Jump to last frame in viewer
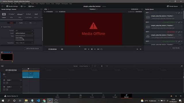Screen dimensions: 184x103 pyautogui.click(x=98, y=49)
